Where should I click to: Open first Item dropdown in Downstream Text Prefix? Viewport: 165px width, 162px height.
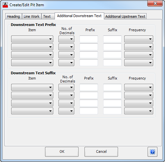(32, 39)
